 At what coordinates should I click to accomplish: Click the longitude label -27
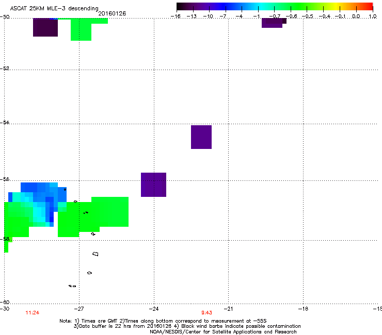click(x=79, y=309)
